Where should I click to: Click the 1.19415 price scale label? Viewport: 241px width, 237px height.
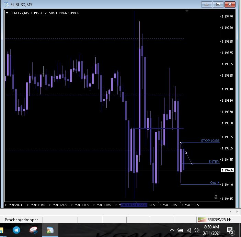coord(227,199)
